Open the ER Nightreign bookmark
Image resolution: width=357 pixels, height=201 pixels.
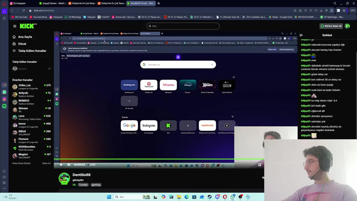coord(332,17)
